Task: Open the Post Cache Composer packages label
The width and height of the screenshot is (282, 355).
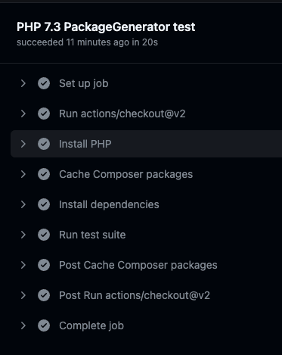Action: 138,266
